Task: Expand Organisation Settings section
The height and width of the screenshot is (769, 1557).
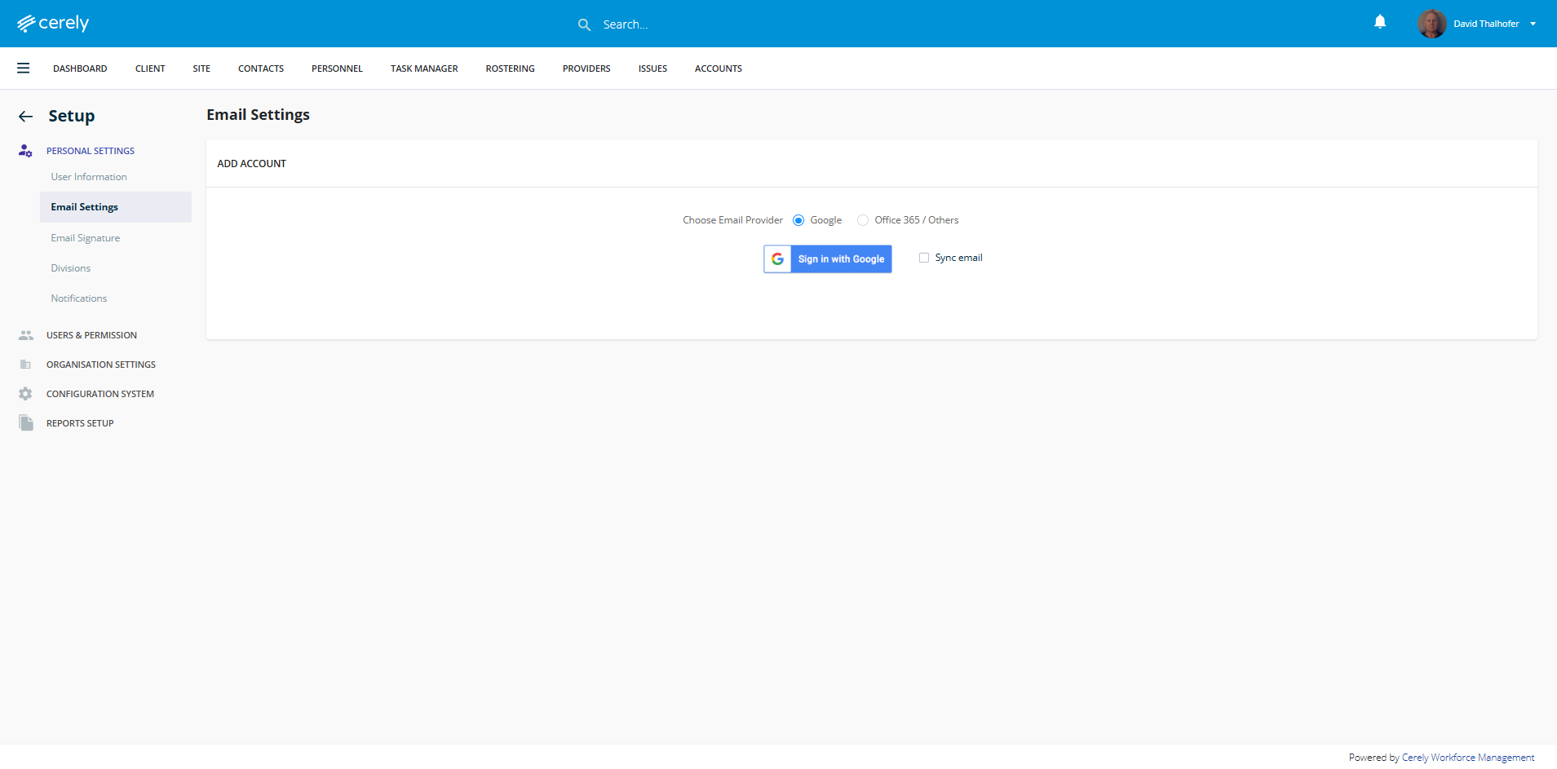Action: 101,365
